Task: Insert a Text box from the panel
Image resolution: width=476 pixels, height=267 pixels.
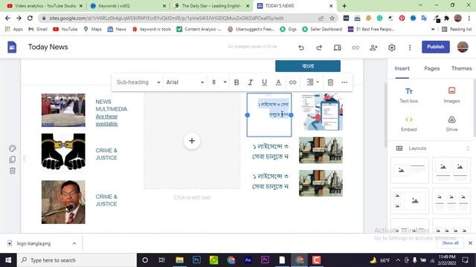Action: pyautogui.click(x=408, y=96)
